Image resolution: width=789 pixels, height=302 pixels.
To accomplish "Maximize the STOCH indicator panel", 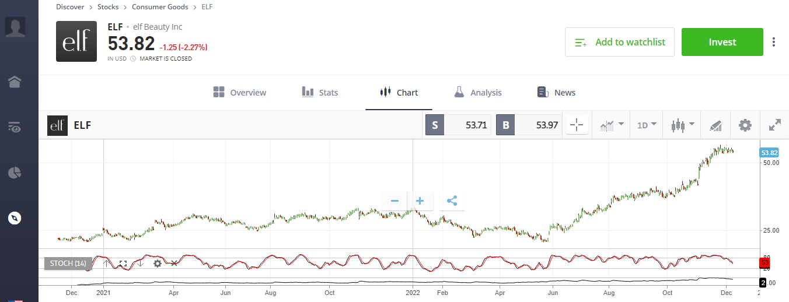I will pos(123,264).
